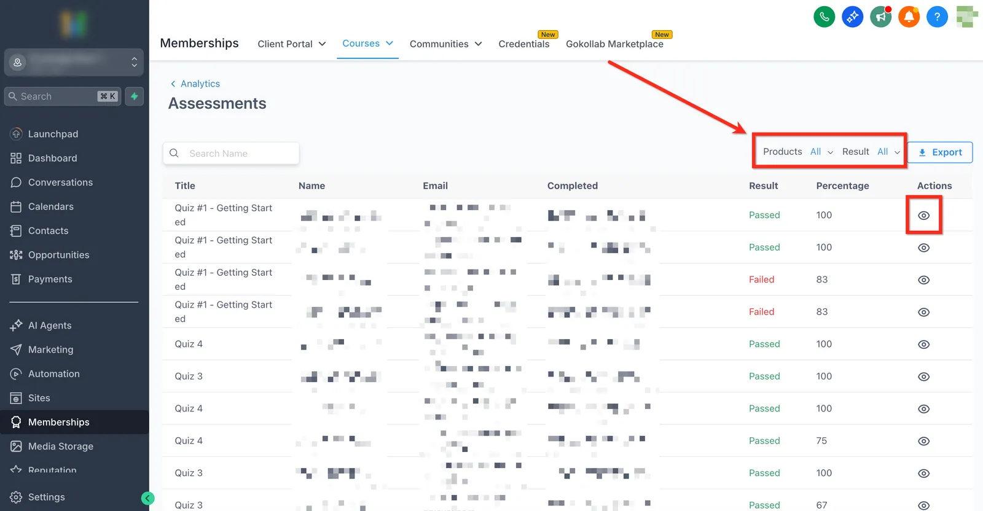The height and width of the screenshot is (511, 983).
Task: Open the orange notifications bell
Action: pyautogui.click(x=909, y=17)
